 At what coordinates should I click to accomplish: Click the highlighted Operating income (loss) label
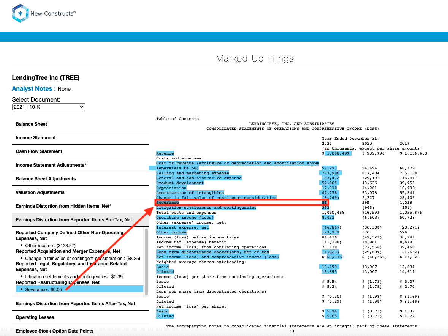185,218
